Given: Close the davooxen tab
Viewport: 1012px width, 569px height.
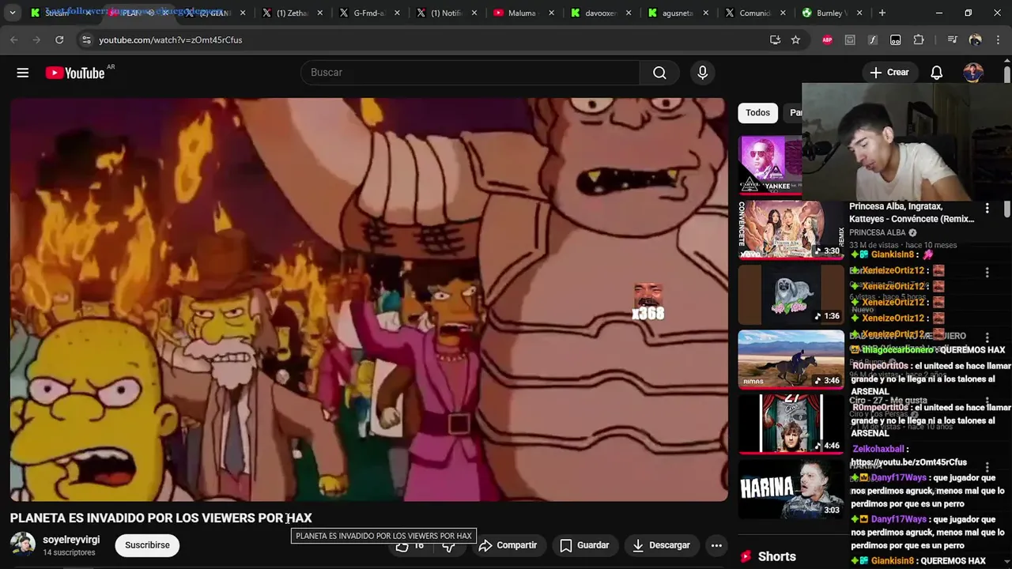Looking at the screenshot, I should [x=629, y=13].
